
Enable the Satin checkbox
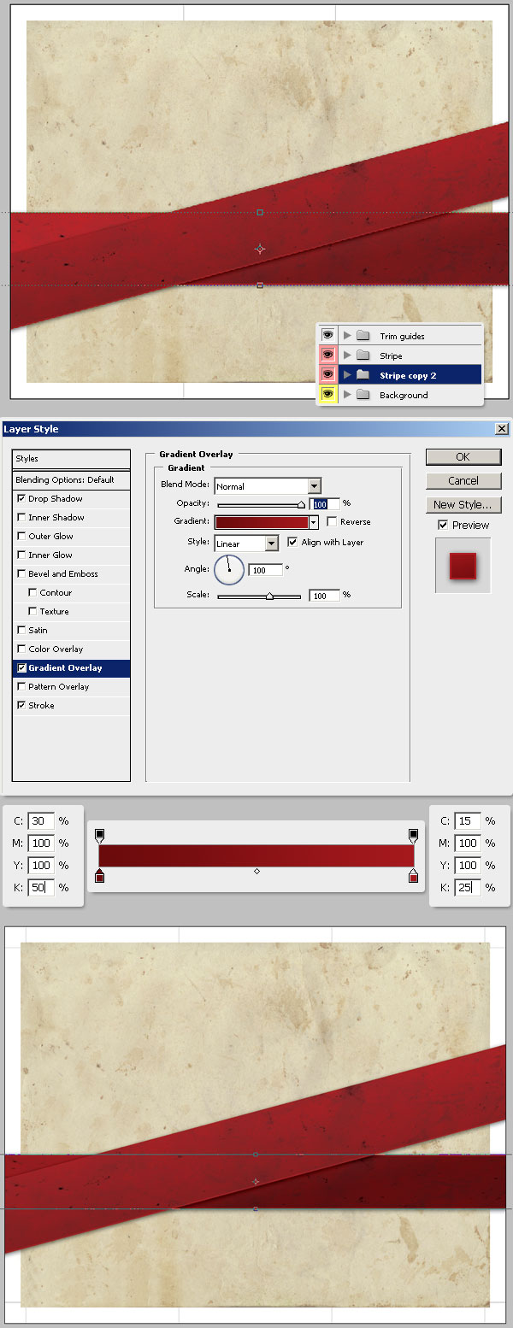(x=21, y=630)
